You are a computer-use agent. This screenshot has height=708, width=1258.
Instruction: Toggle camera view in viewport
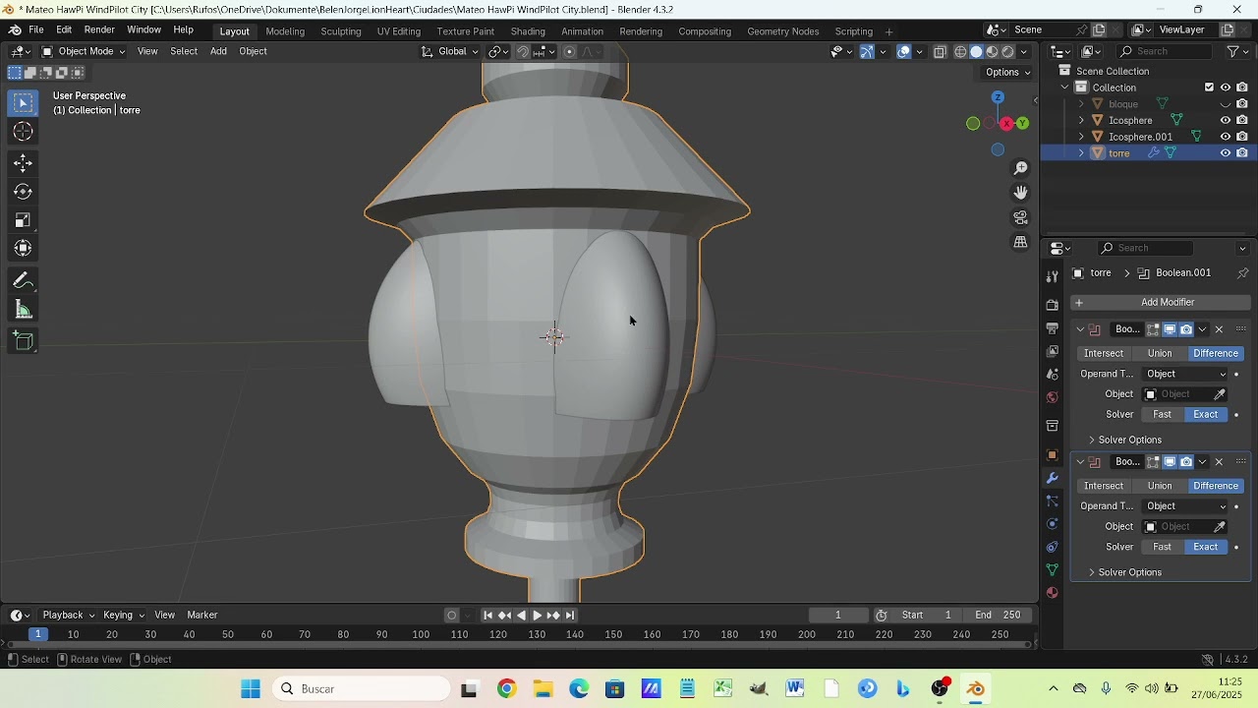tap(1021, 217)
